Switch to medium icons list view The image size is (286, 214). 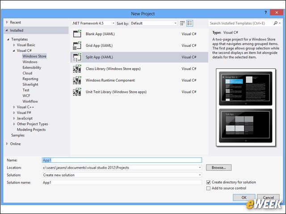pos(189,23)
